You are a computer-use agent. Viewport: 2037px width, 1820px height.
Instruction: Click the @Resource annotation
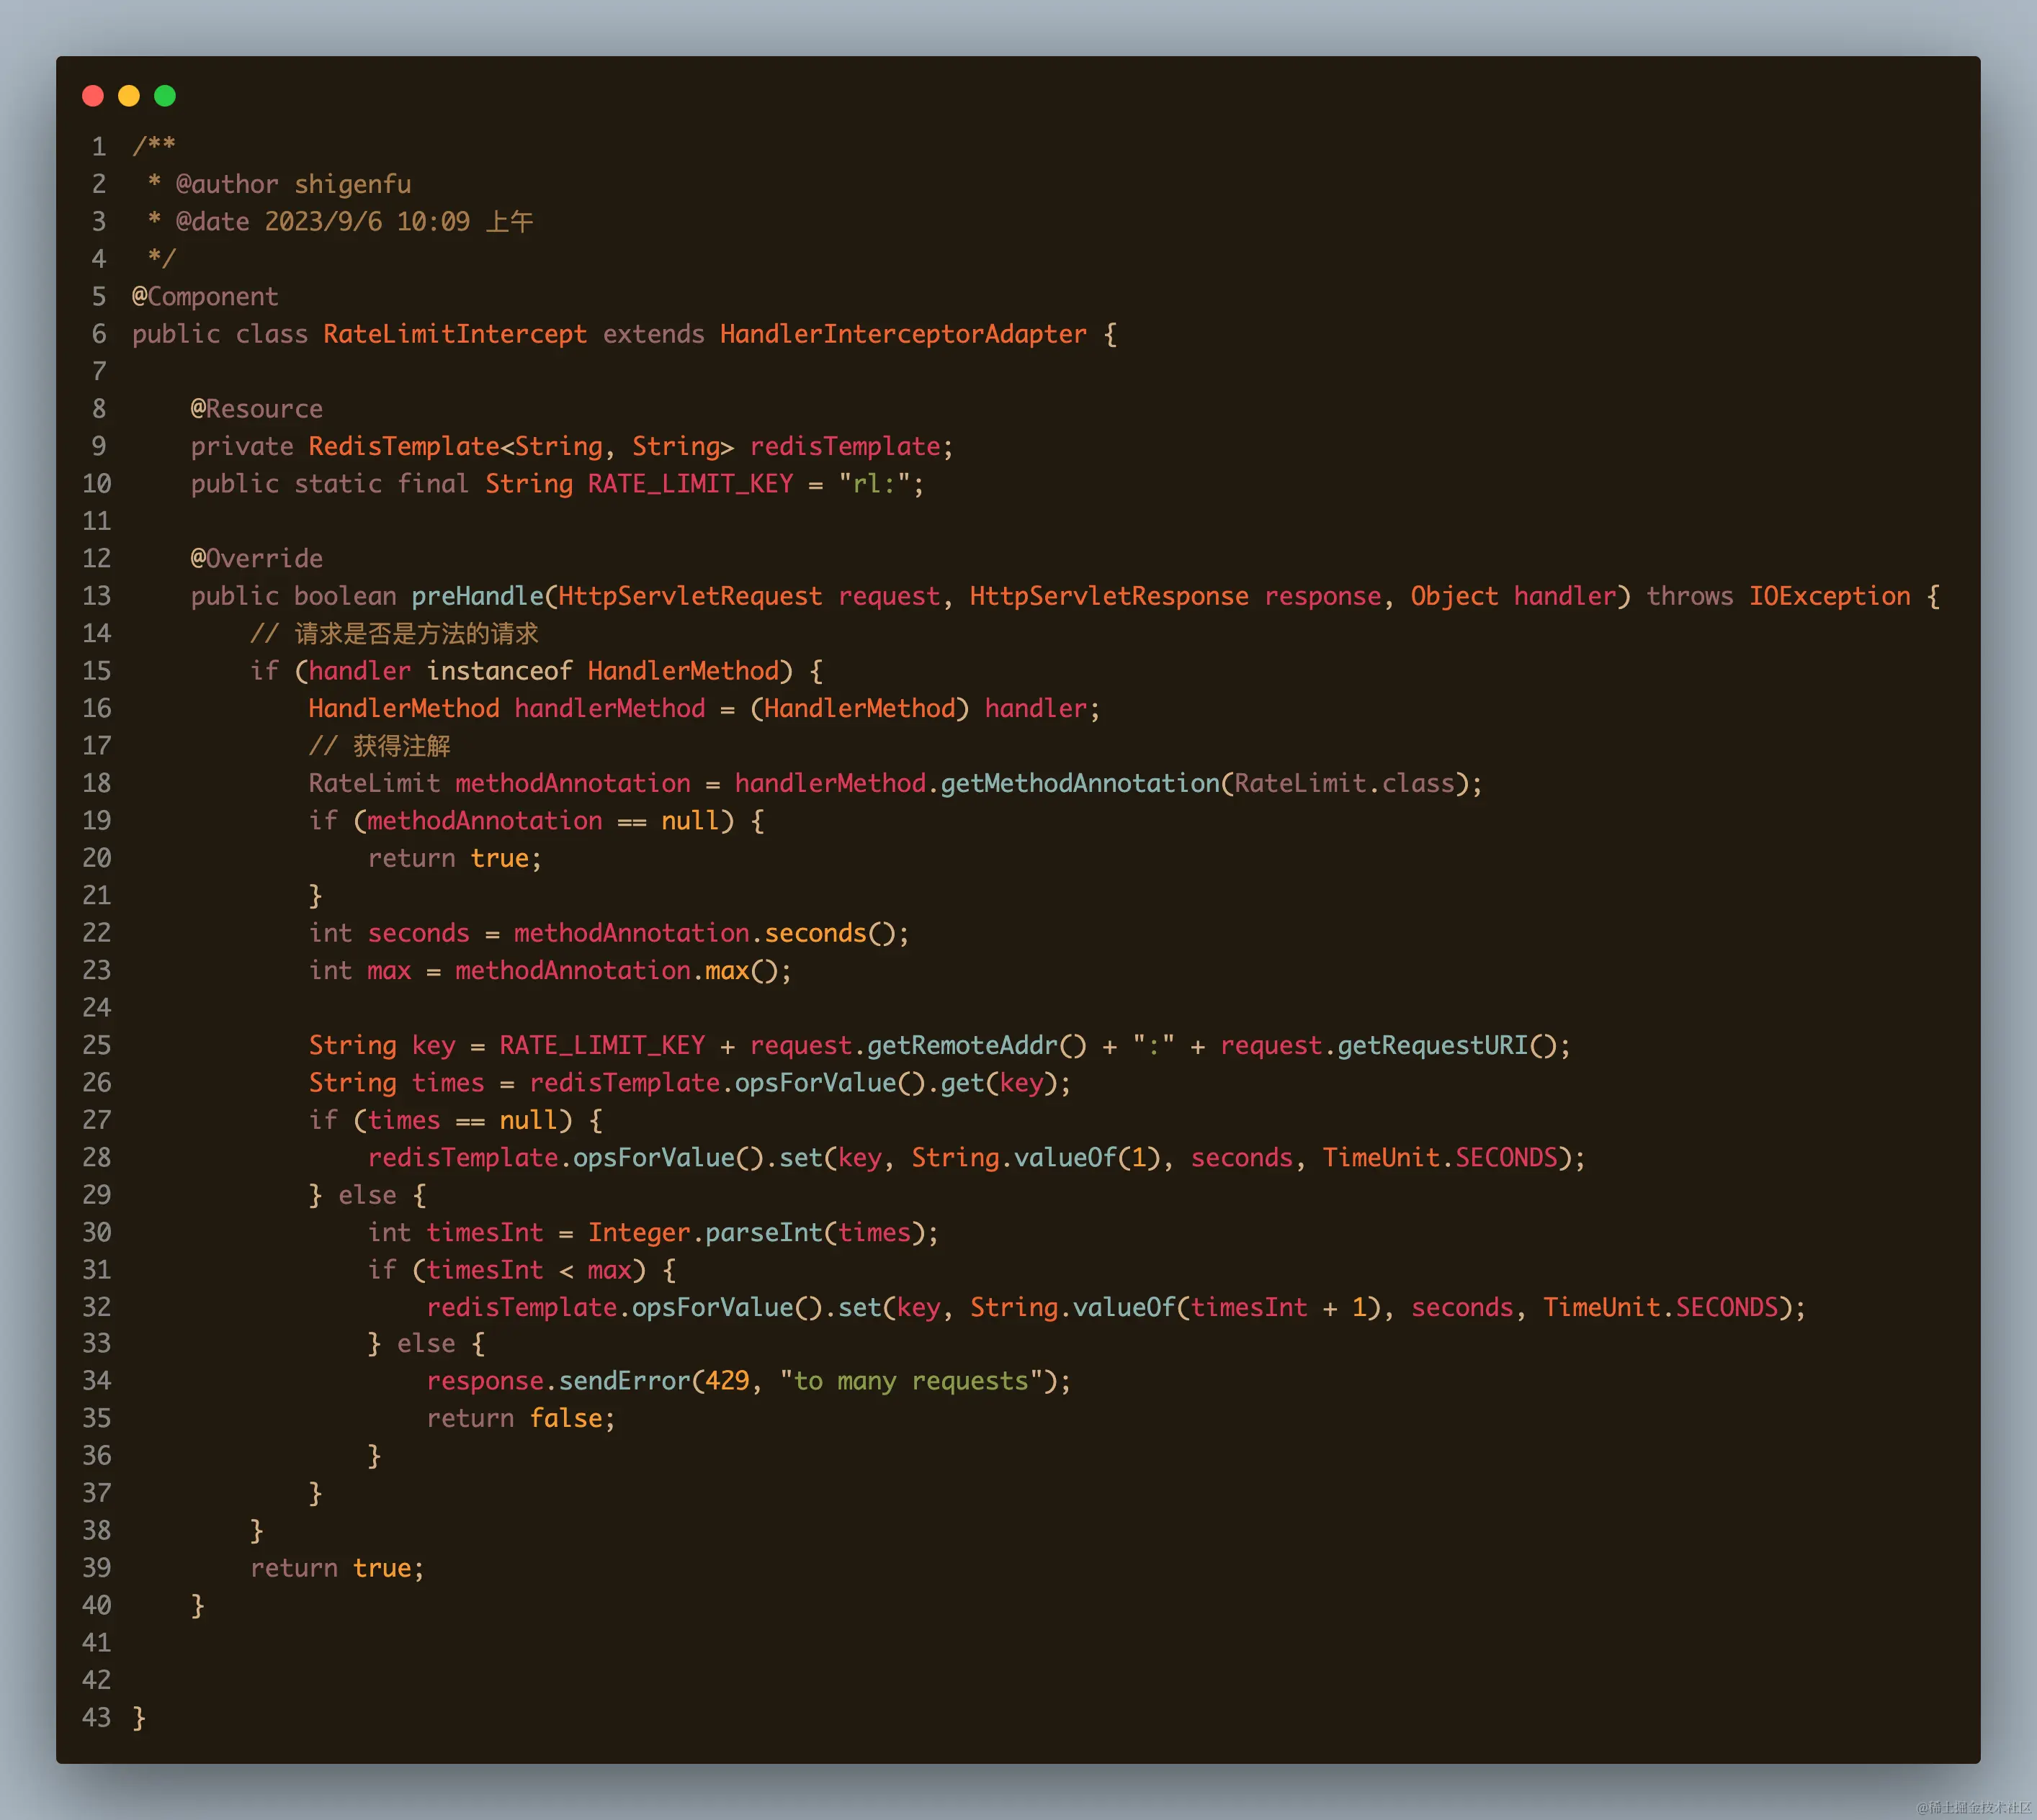click(256, 409)
